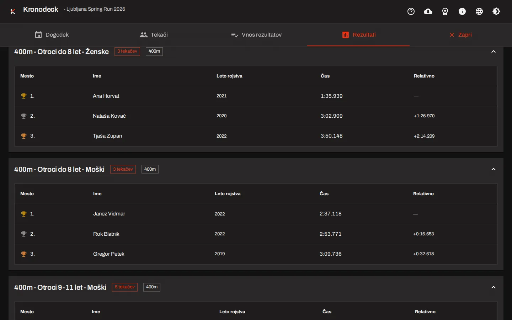Viewport: 512px width, 320px height.
Task: Click Zapri to close the event
Action: pyautogui.click(x=460, y=34)
